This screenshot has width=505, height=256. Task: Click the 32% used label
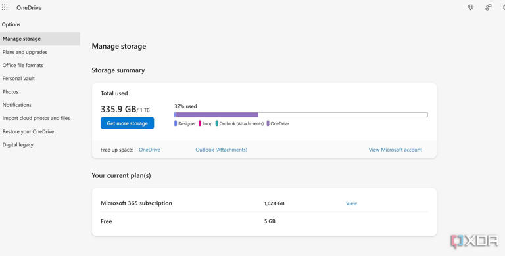[185, 106]
